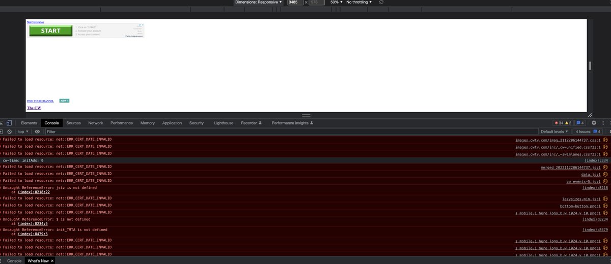Open the Default levels dropdown
The height and width of the screenshot is (264, 611).
(x=554, y=131)
